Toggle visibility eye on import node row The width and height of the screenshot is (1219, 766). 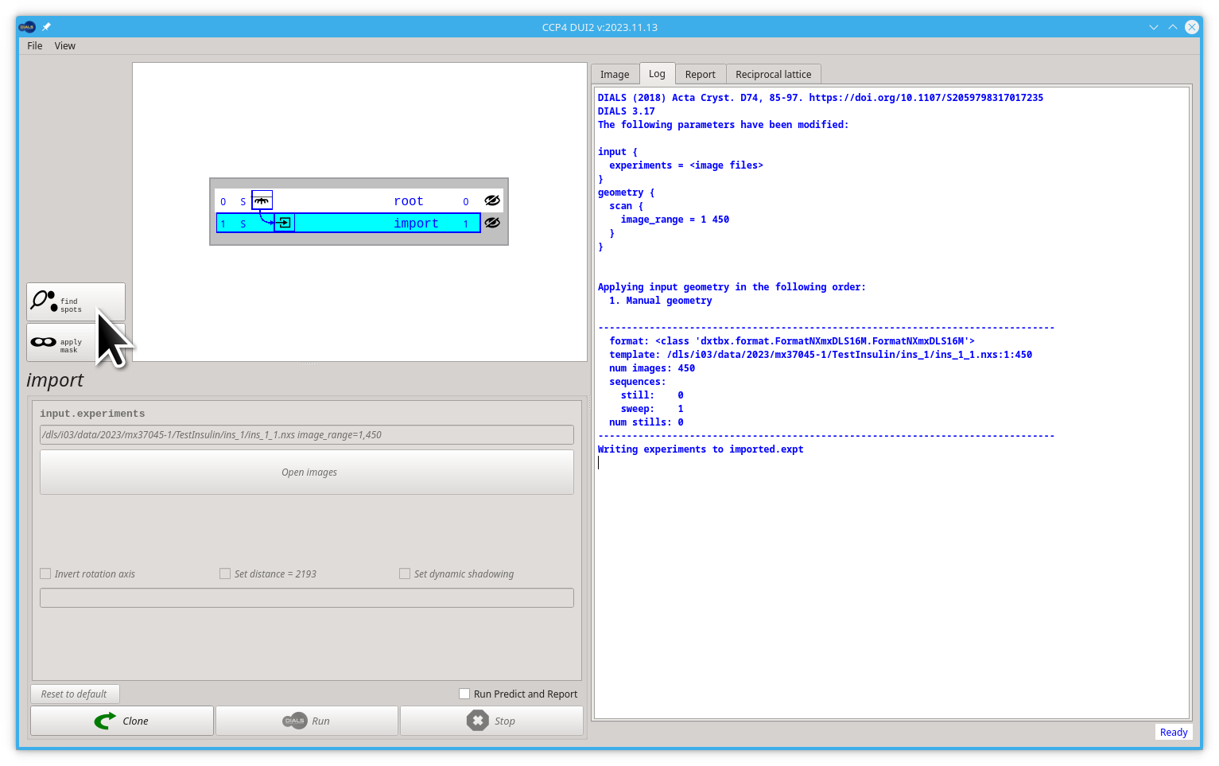click(x=492, y=223)
